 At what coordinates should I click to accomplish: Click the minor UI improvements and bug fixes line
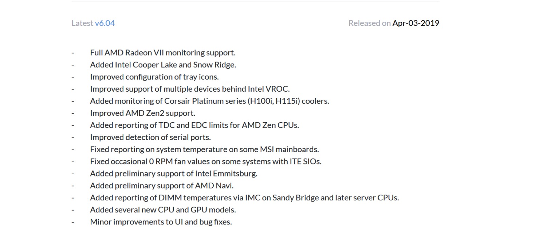(x=161, y=222)
